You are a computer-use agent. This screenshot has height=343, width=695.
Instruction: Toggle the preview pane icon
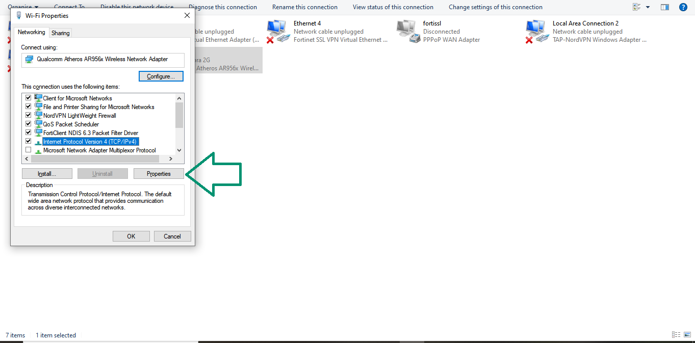point(664,7)
